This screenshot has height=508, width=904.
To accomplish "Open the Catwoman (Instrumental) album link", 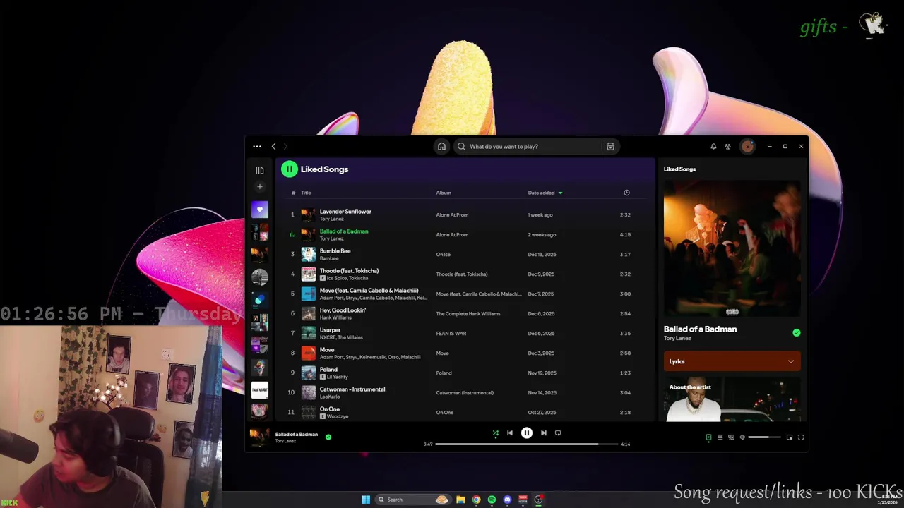I will [x=465, y=392].
